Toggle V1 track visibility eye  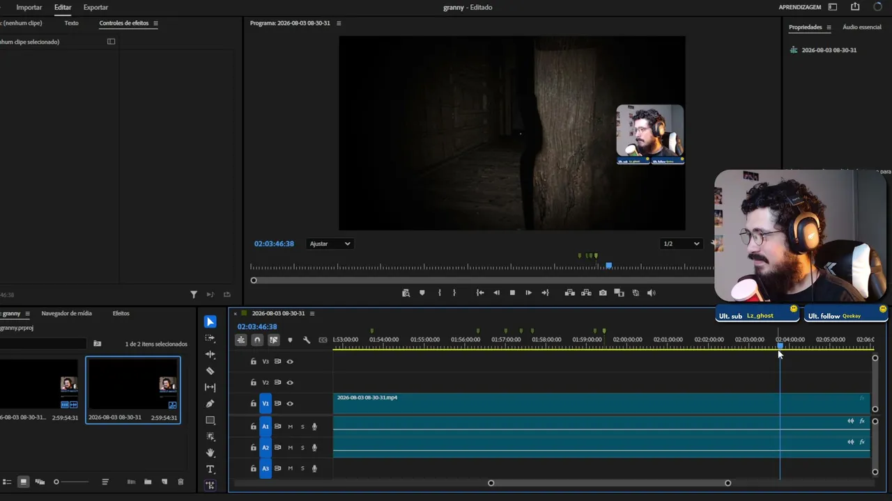(x=290, y=404)
